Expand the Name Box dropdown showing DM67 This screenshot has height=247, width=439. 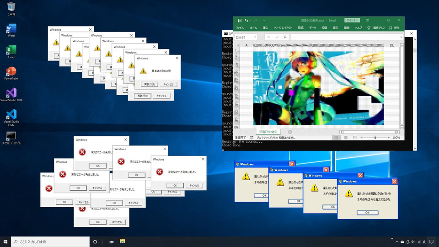(255, 37)
